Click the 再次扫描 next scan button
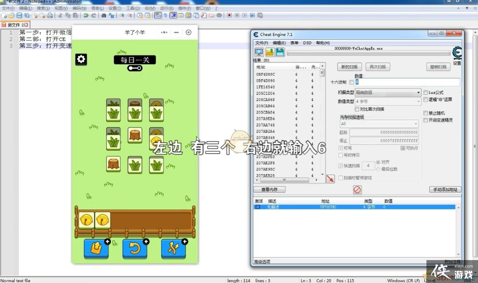The width and height of the screenshot is (478, 283). coord(377,67)
